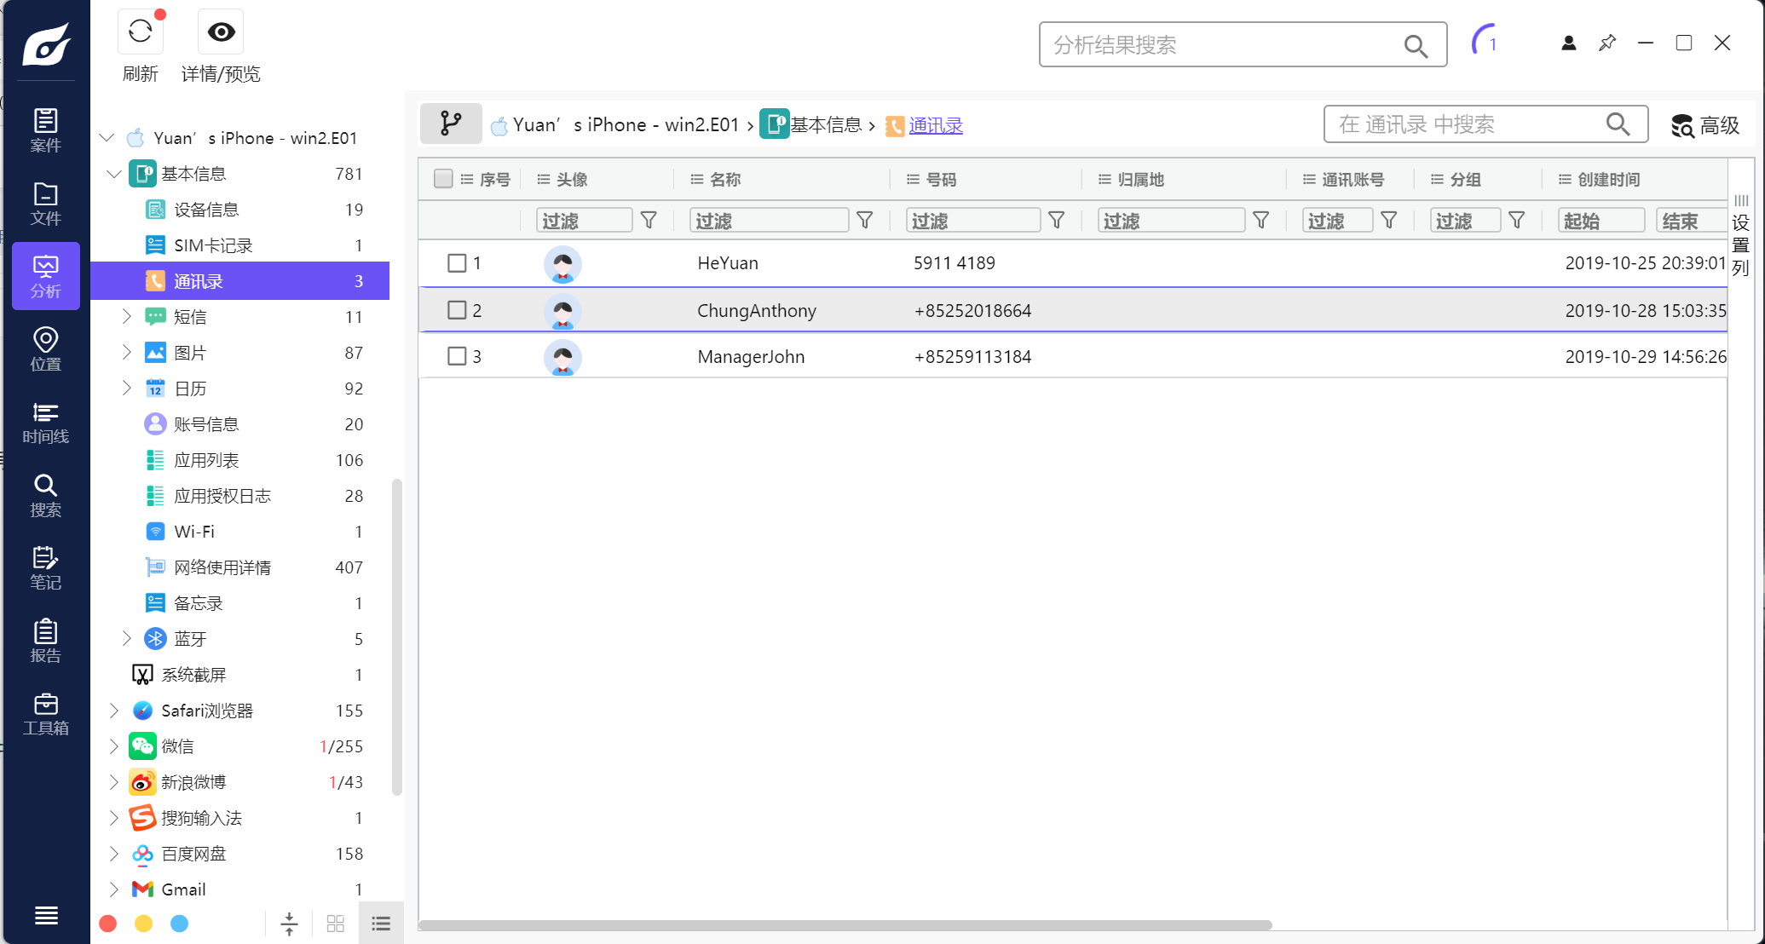The width and height of the screenshot is (1765, 944).
Task: Collapse the 基本信息 tree node
Action: point(113,174)
